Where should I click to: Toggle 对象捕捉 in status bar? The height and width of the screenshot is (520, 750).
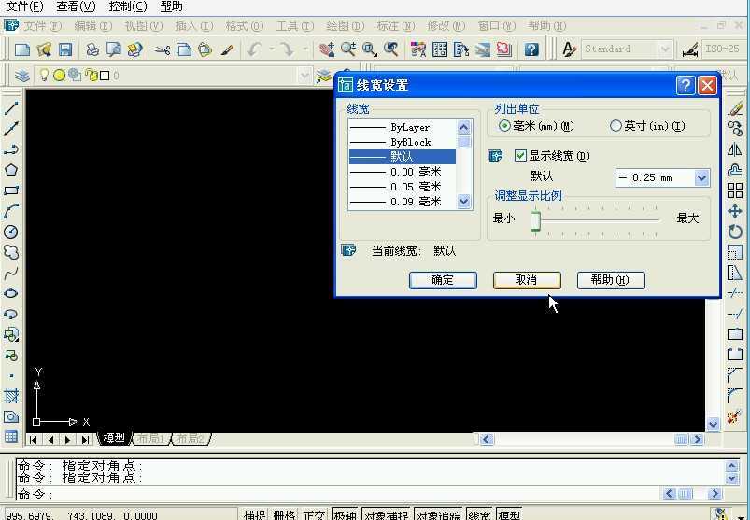[x=386, y=515]
